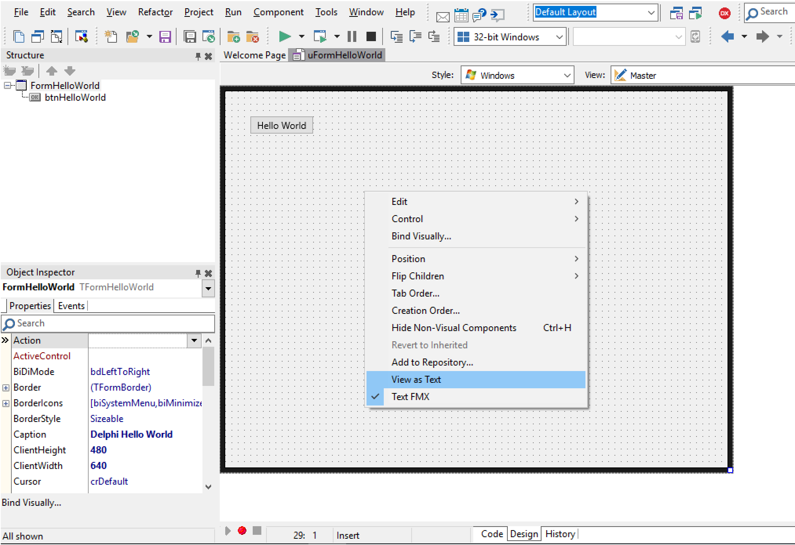
Task: Click the Structure move down arrow
Action: point(69,71)
